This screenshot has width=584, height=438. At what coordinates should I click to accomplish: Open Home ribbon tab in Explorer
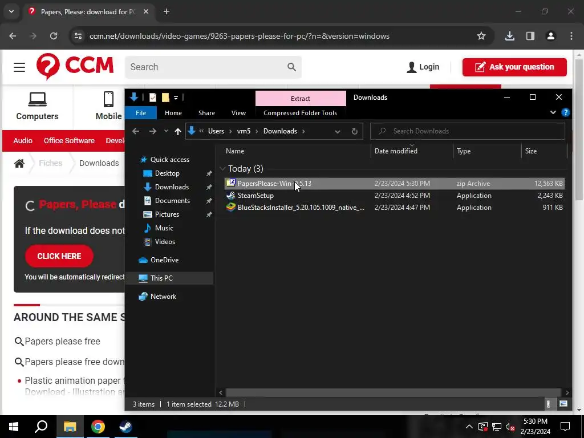(173, 113)
